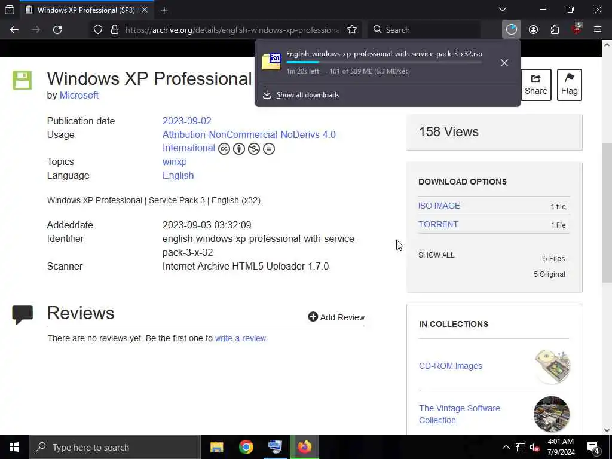The height and width of the screenshot is (459, 612).
Task: Click the Share button
Action: (536, 85)
